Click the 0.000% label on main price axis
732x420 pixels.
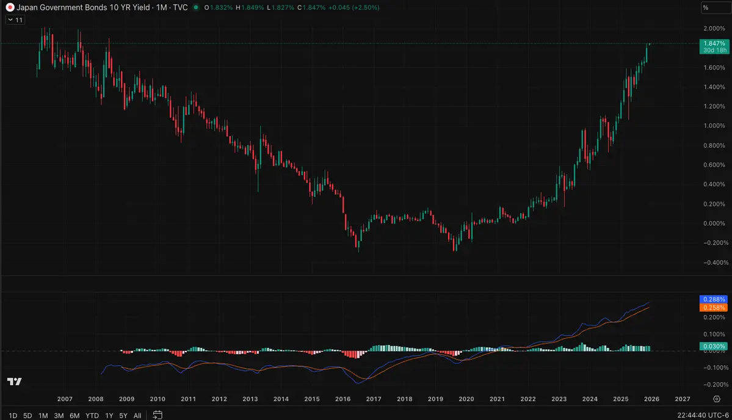click(x=714, y=223)
